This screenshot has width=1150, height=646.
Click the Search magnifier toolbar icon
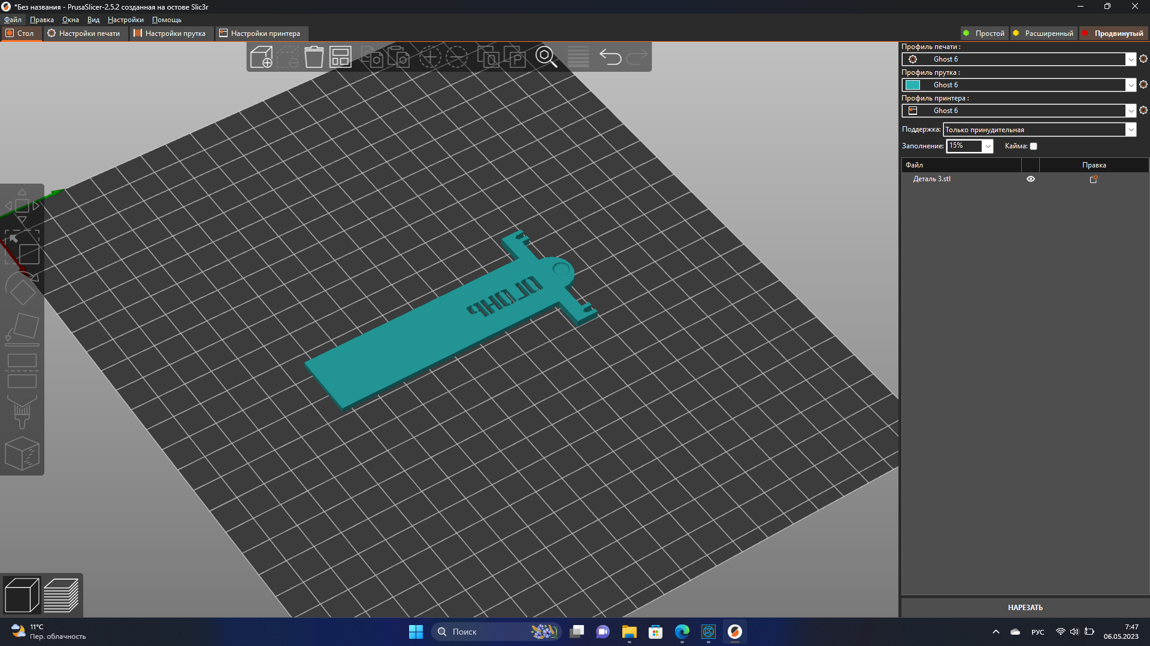[546, 57]
